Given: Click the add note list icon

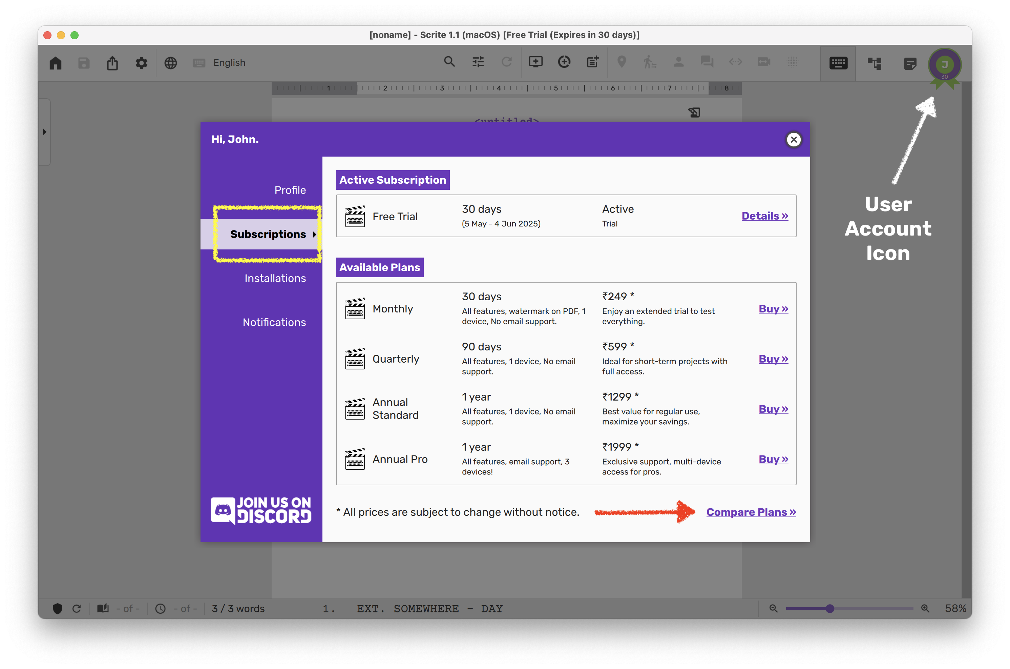Looking at the screenshot, I should pos(593,62).
